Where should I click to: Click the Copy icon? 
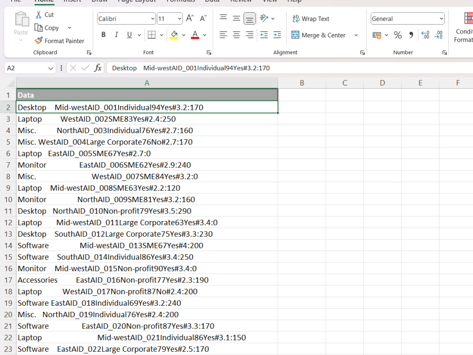[39, 28]
